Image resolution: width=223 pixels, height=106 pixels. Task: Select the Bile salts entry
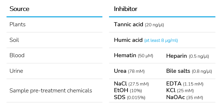point(189,71)
